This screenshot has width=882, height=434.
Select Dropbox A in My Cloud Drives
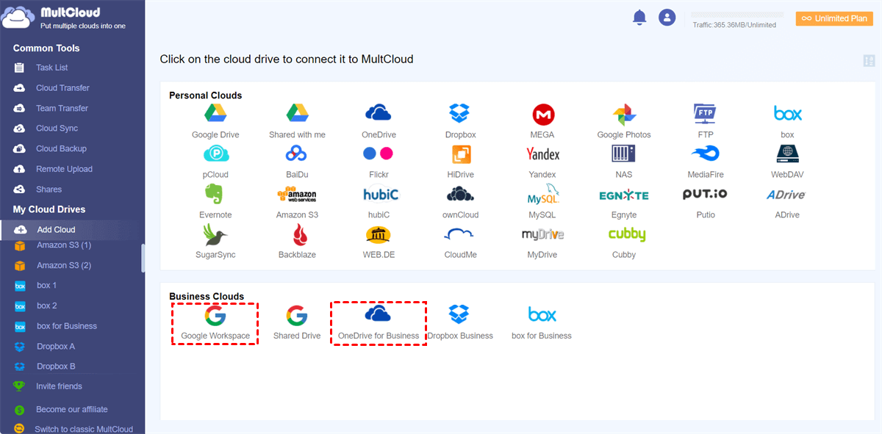(x=56, y=347)
